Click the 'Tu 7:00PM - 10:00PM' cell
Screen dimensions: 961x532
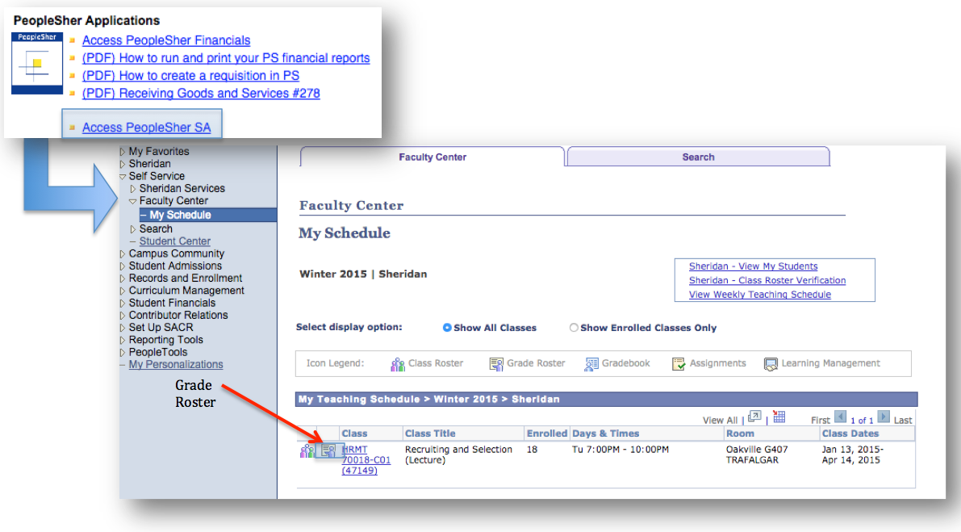[x=620, y=450]
